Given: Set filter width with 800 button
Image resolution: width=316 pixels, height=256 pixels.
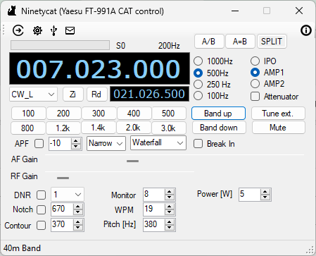Looking at the screenshot, I should [27, 128].
